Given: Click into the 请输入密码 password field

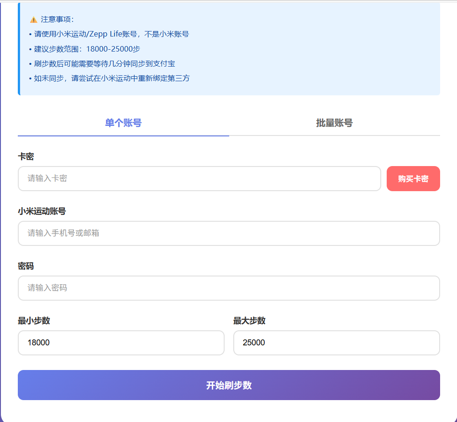Looking at the screenshot, I should [x=228, y=288].
